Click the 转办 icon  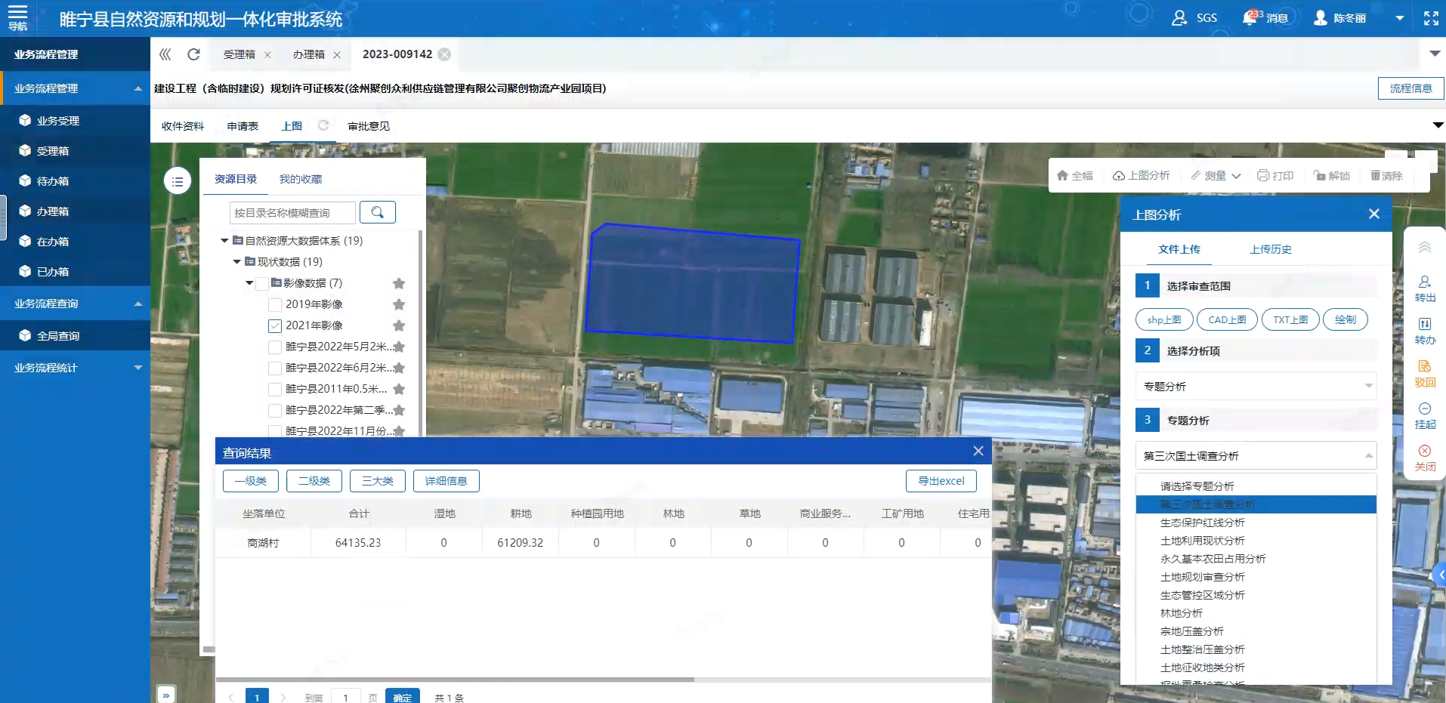[1425, 331]
